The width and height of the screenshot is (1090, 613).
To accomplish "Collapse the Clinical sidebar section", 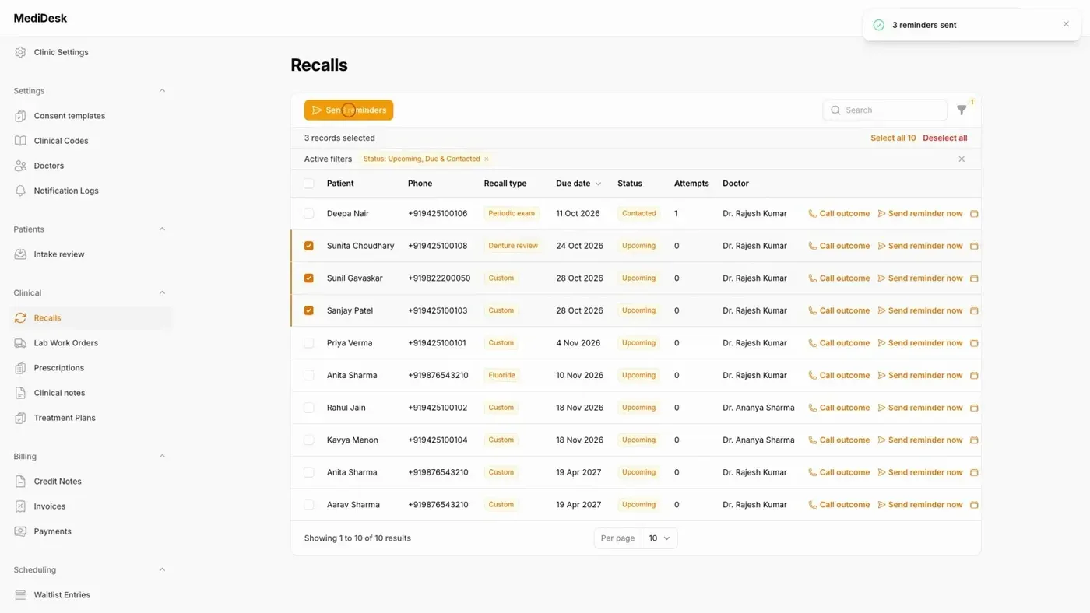I will click(x=162, y=293).
